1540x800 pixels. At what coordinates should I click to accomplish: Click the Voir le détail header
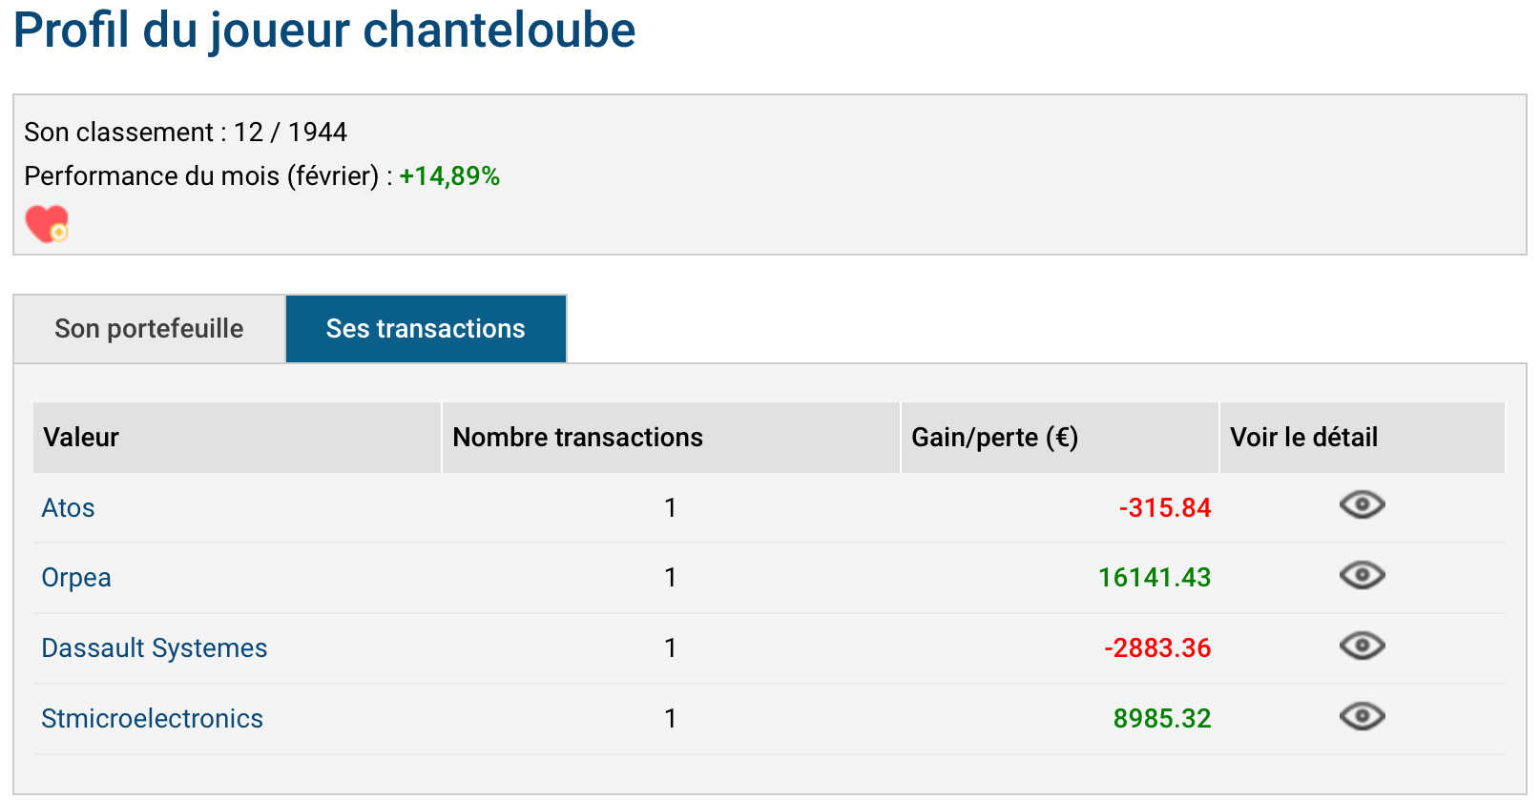click(1363, 438)
